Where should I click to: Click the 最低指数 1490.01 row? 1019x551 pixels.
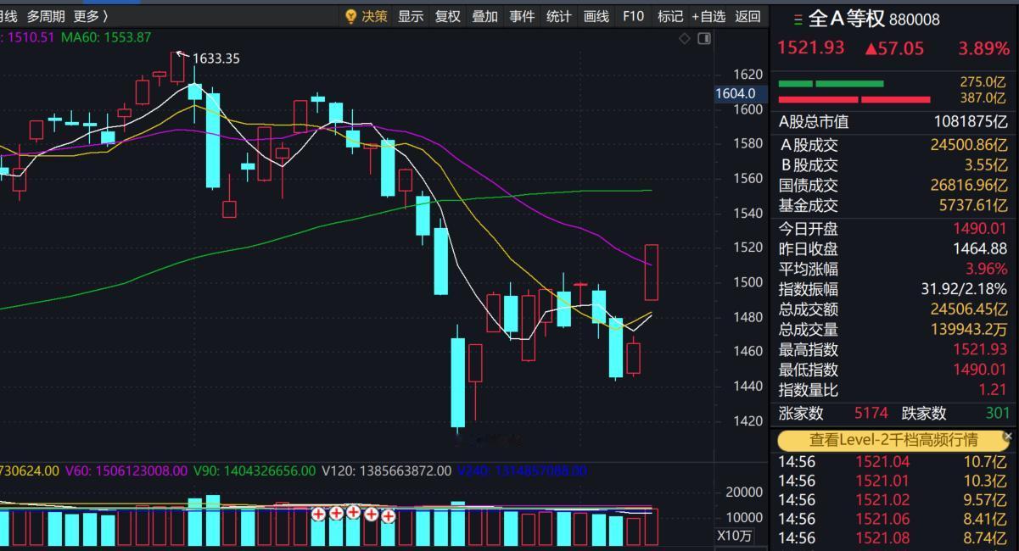pos(893,370)
